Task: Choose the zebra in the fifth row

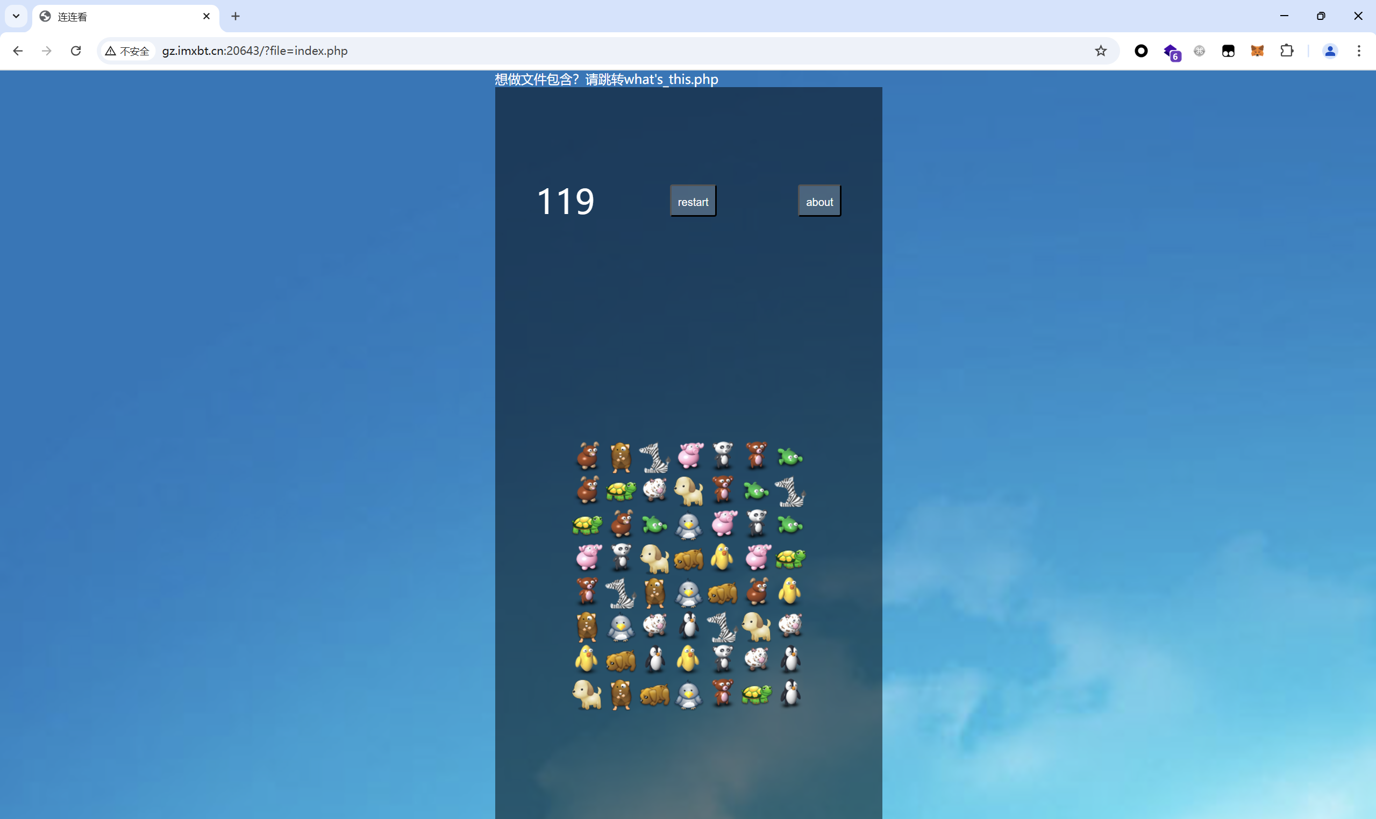Action: coord(621,592)
